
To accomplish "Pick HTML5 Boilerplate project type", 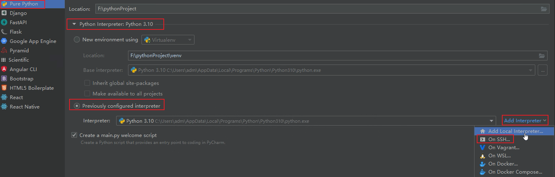I will [x=32, y=88].
